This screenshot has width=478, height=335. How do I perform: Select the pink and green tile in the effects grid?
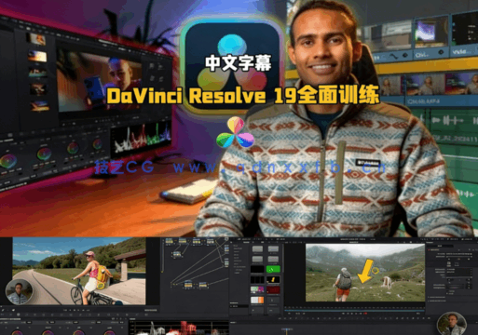click(x=257, y=290)
